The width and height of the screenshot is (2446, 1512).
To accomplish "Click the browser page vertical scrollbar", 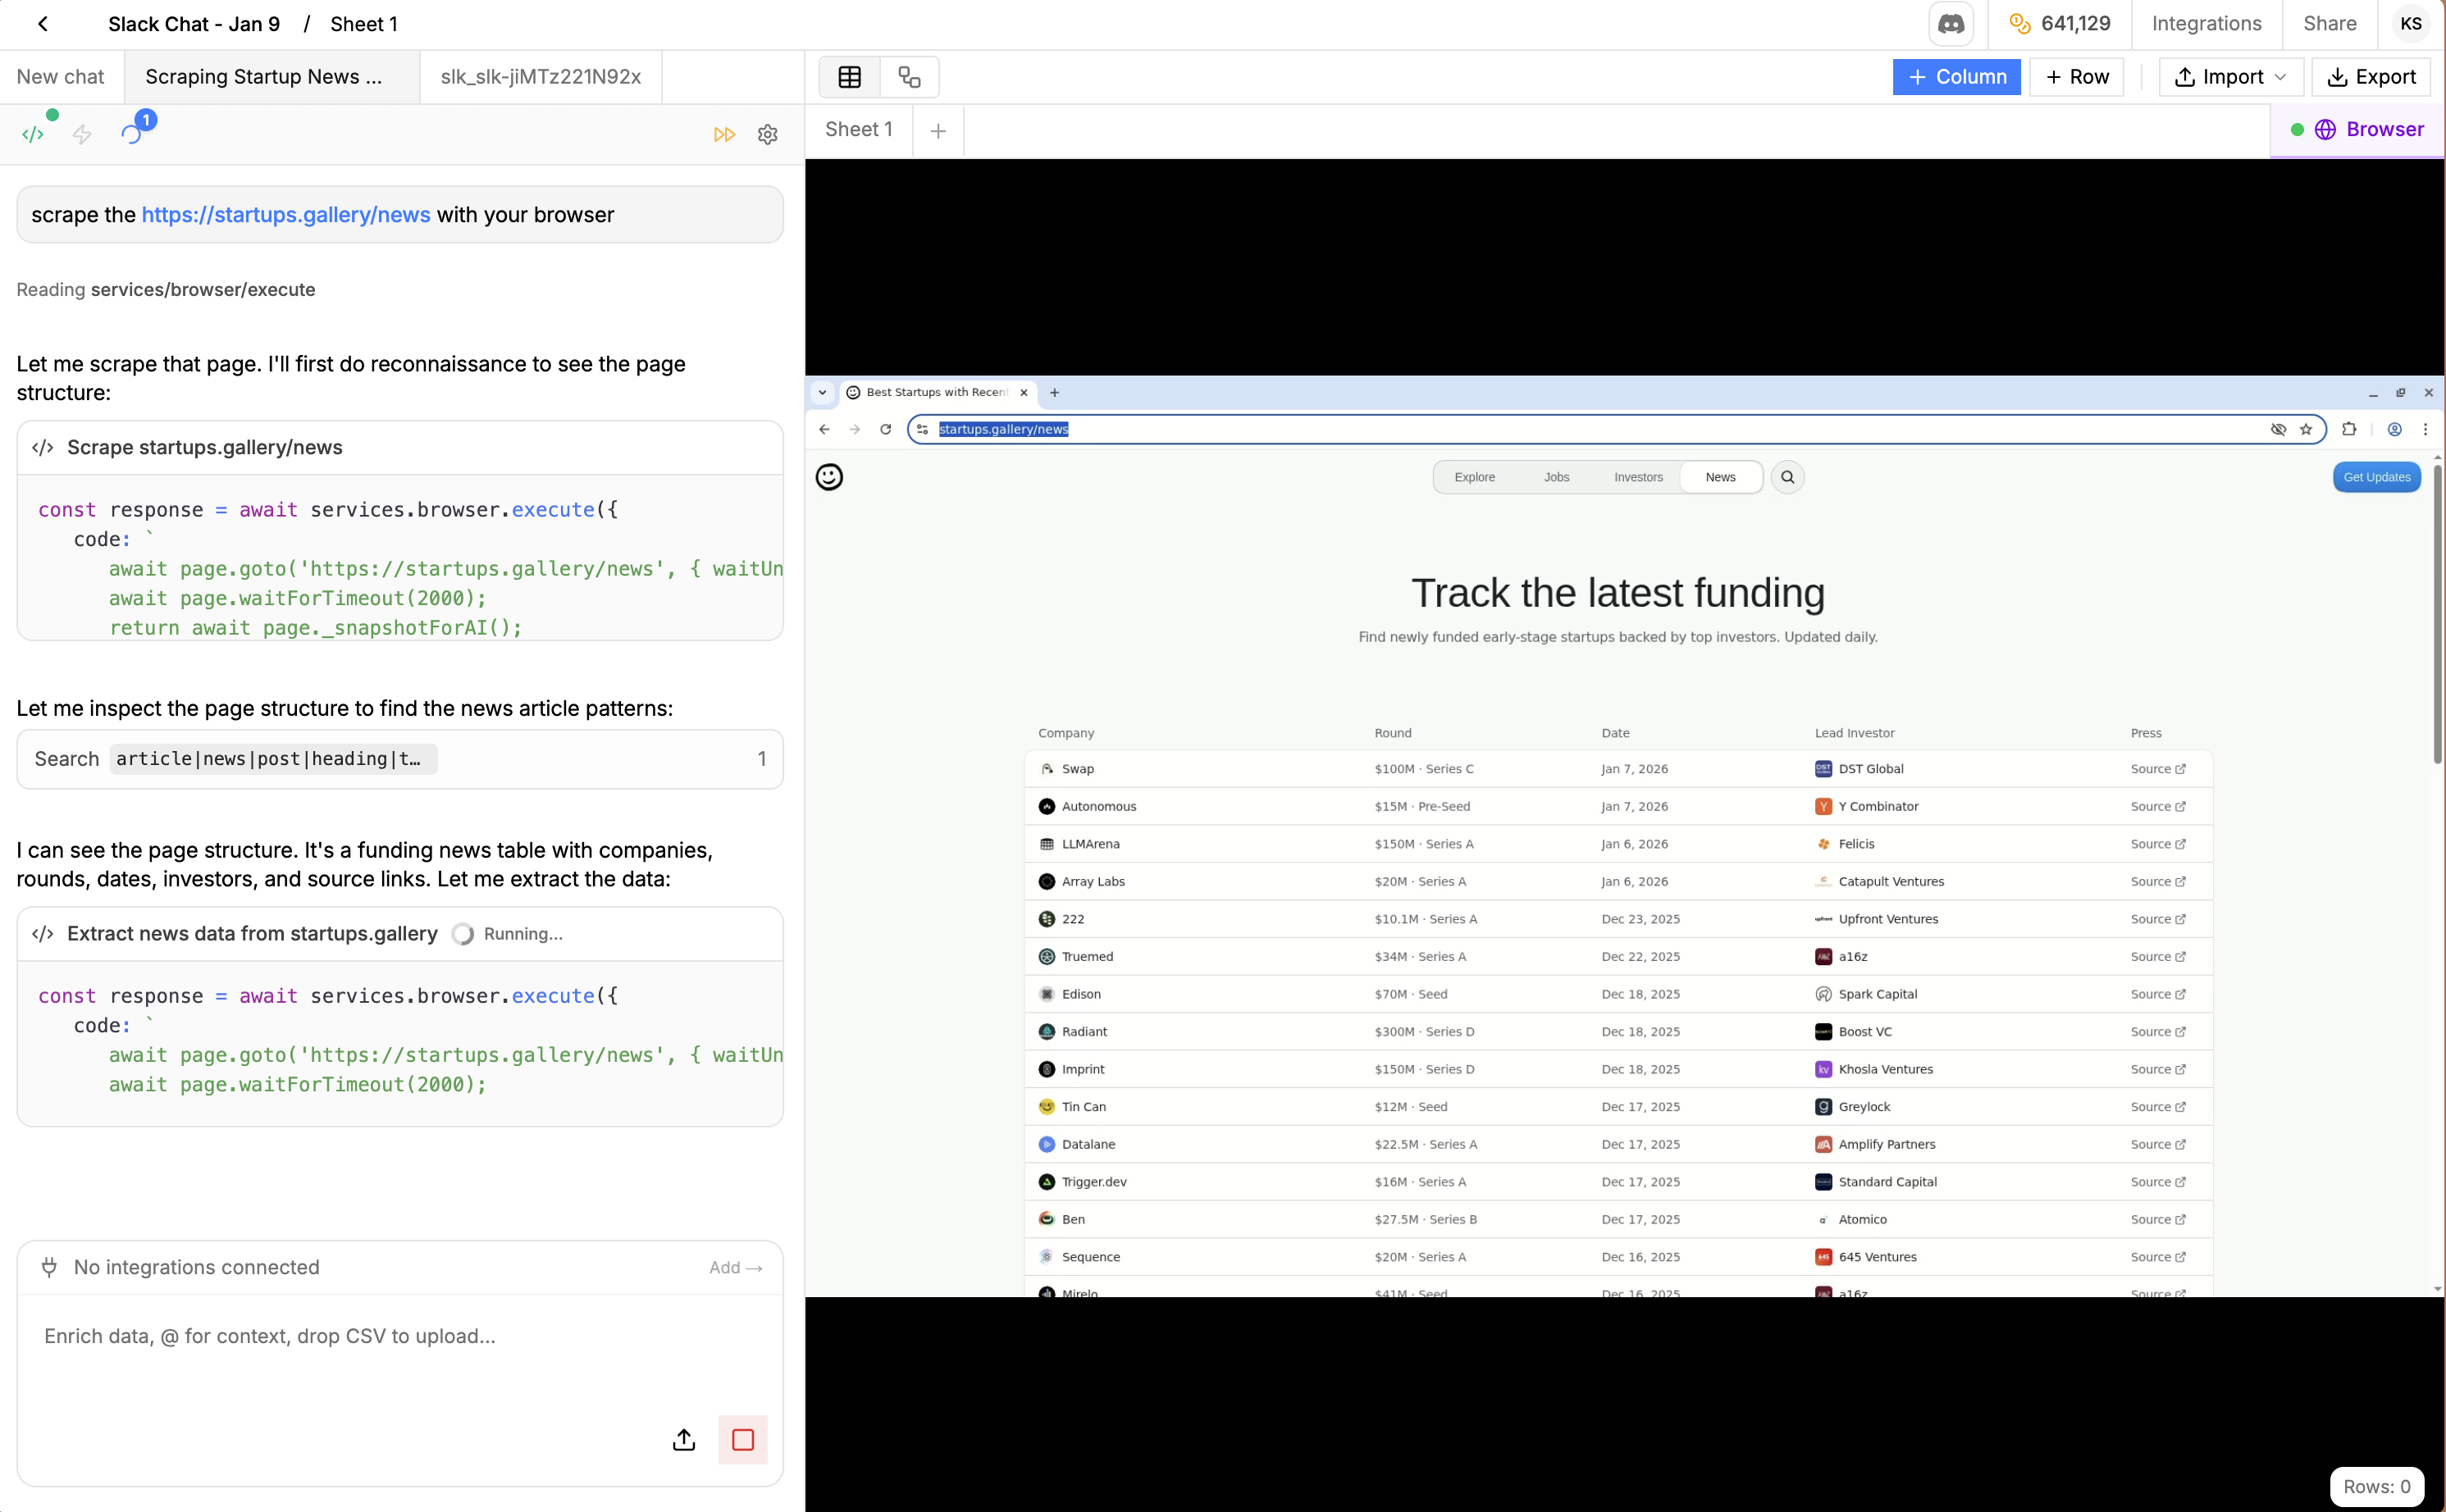I will (x=2436, y=612).
